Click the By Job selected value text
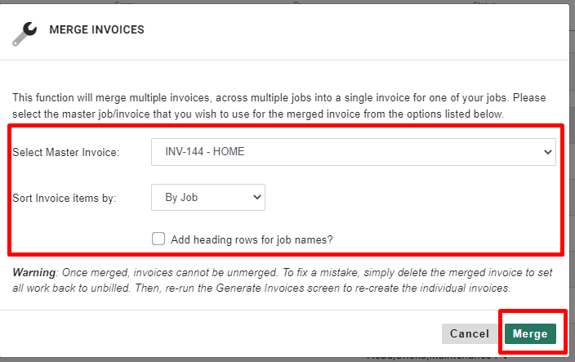 click(181, 197)
